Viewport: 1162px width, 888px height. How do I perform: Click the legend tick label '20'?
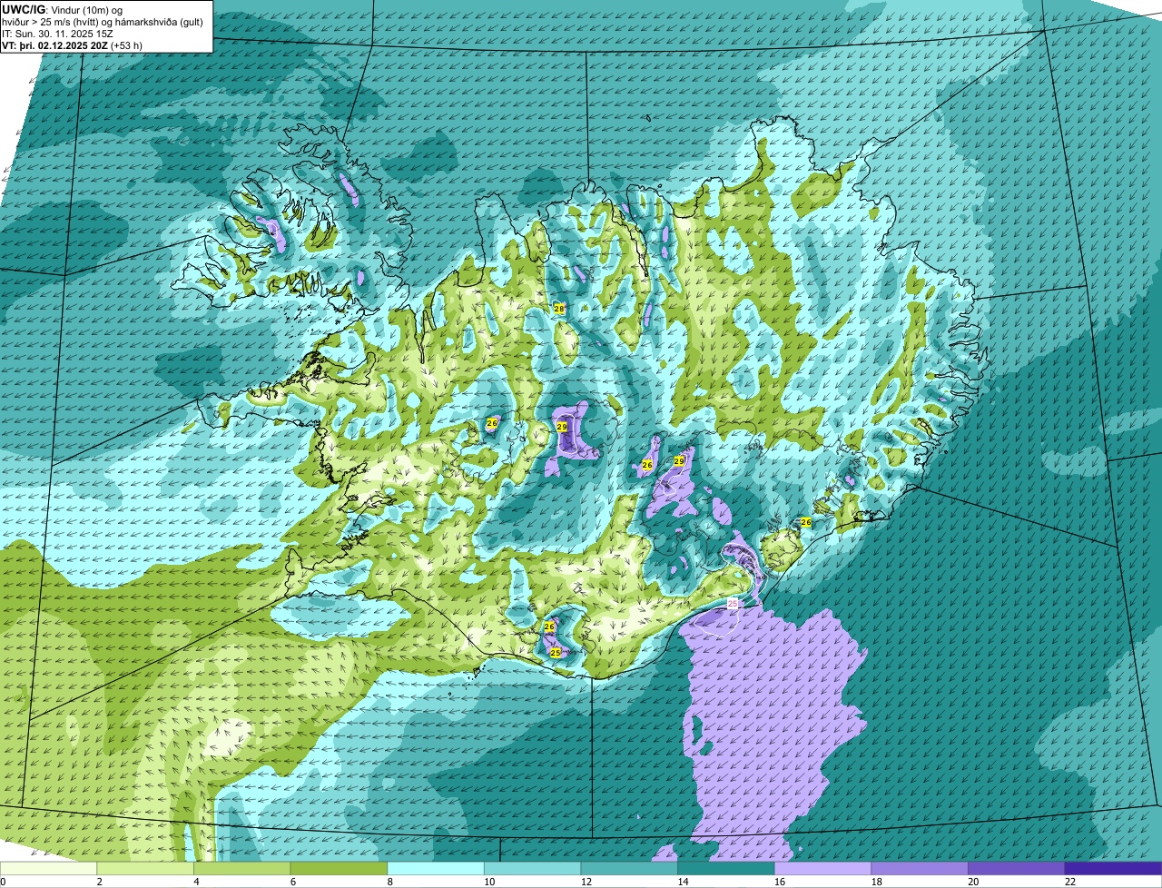click(973, 882)
